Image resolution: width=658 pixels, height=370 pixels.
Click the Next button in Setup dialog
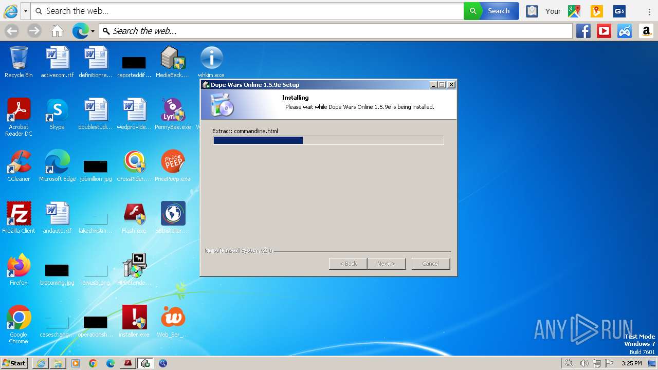point(386,264)
